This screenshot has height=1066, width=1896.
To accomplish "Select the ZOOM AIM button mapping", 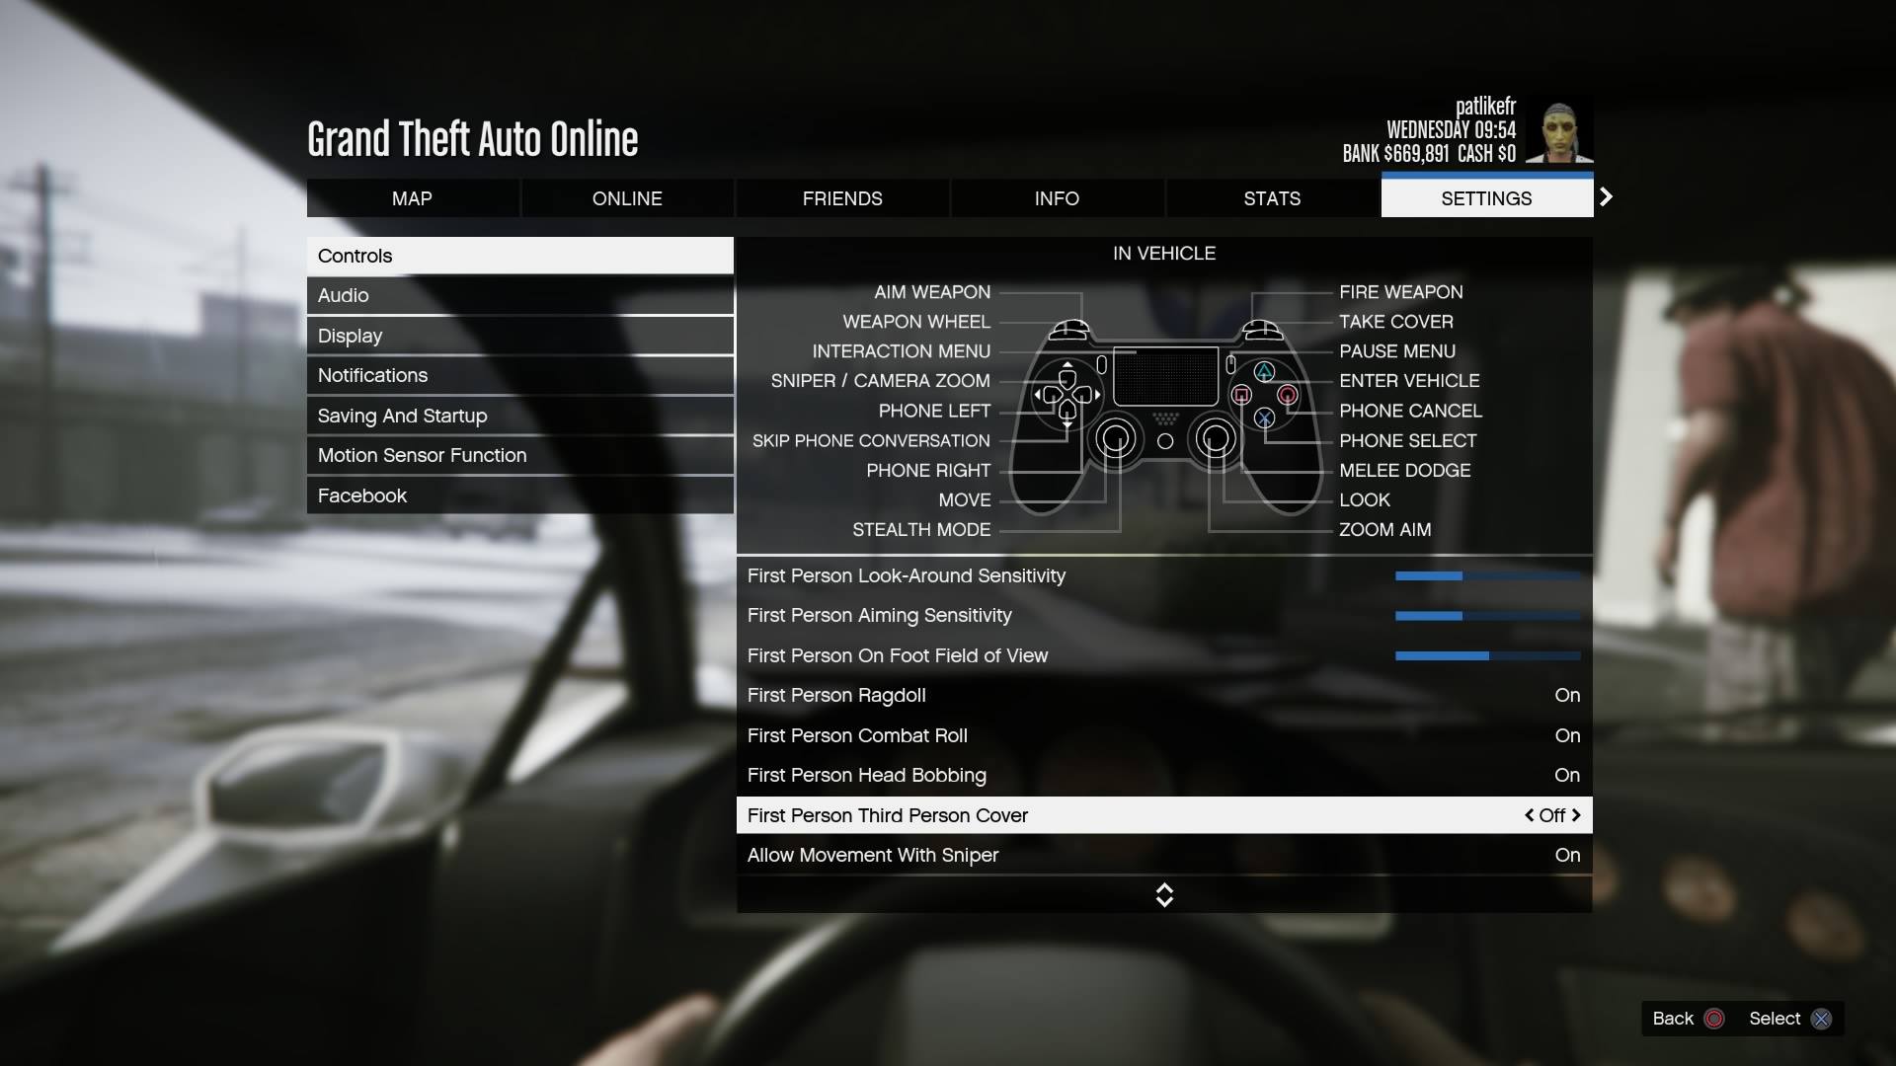I will click(x=1384, y=530).
